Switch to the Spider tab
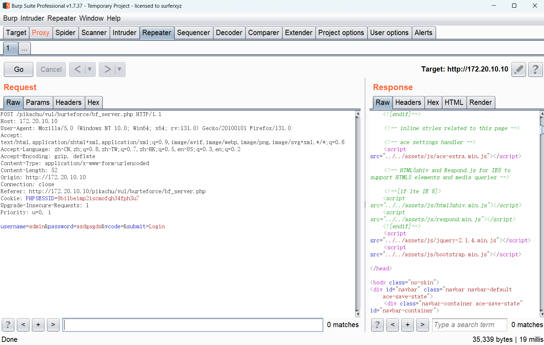Image resolution: width=544 pixels, height=345 pixels. point(66,33)
